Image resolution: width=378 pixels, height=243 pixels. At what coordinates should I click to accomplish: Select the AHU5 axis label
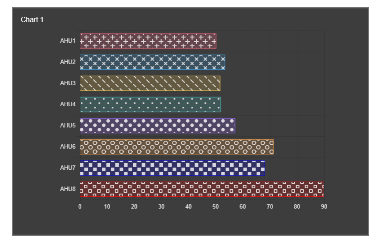tap(68, 126)
